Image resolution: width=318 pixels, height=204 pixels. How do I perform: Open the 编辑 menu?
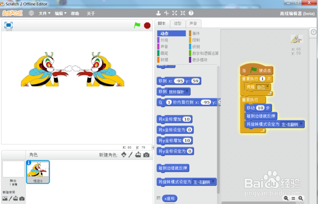tap(60, 14)
